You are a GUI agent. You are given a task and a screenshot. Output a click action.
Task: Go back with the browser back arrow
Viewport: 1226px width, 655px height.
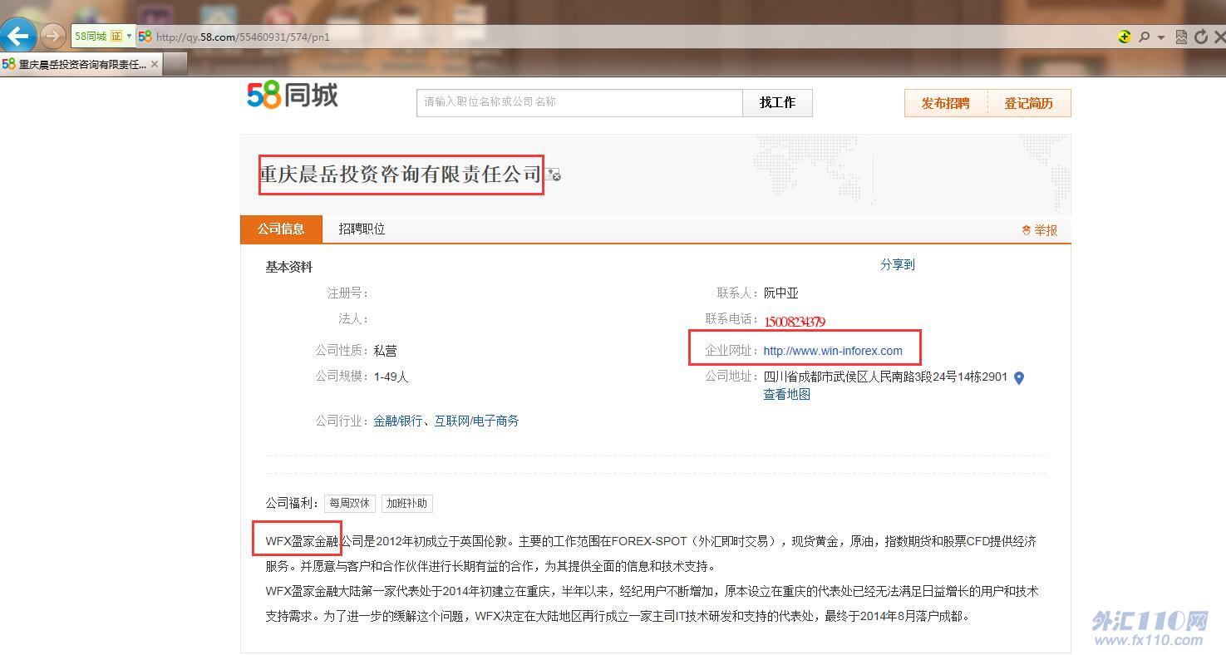pyautogui.click(x=18, y=36)
